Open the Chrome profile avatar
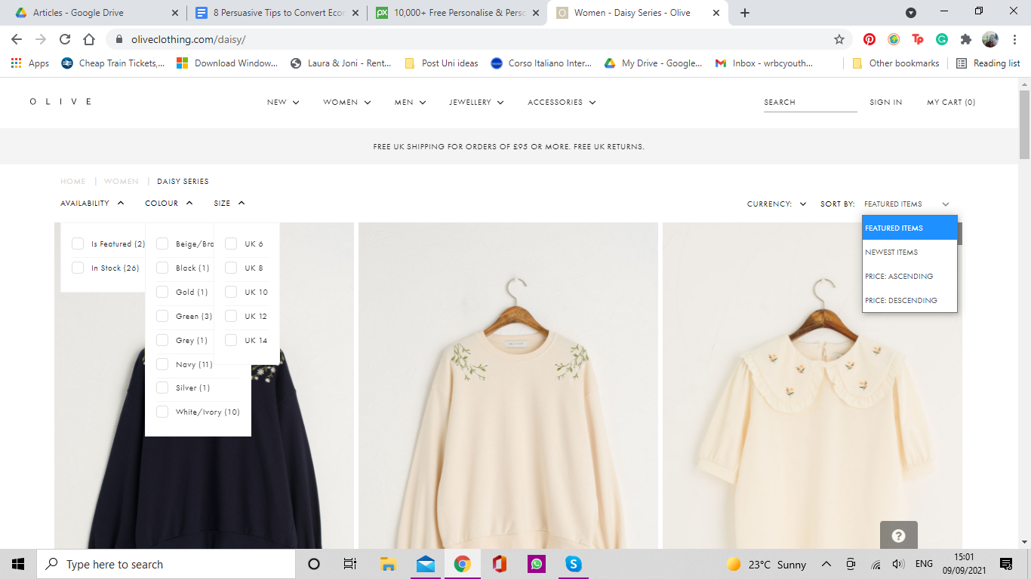This screenshot has height=579, width=1031. [991, 38]
